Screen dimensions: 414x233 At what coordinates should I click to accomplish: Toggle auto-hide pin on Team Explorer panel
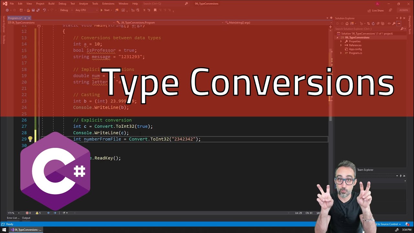point(400,176)
